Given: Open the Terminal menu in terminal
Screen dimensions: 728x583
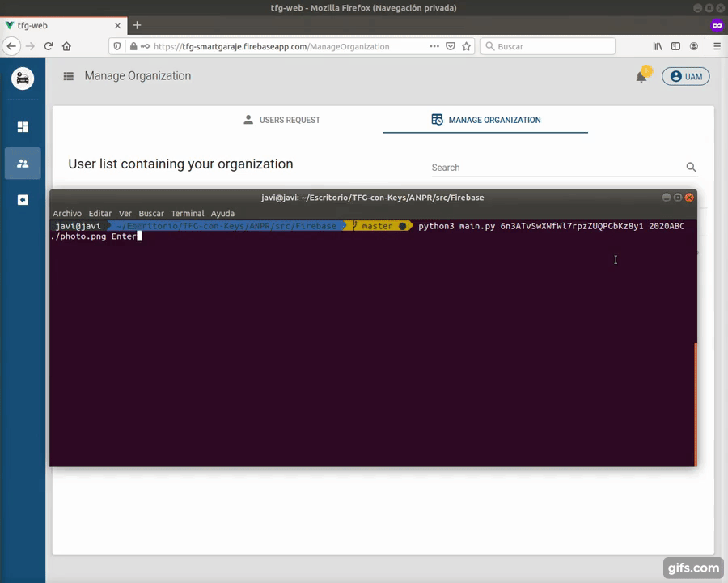Looking at the screenshot, I should tap(187, 214).
